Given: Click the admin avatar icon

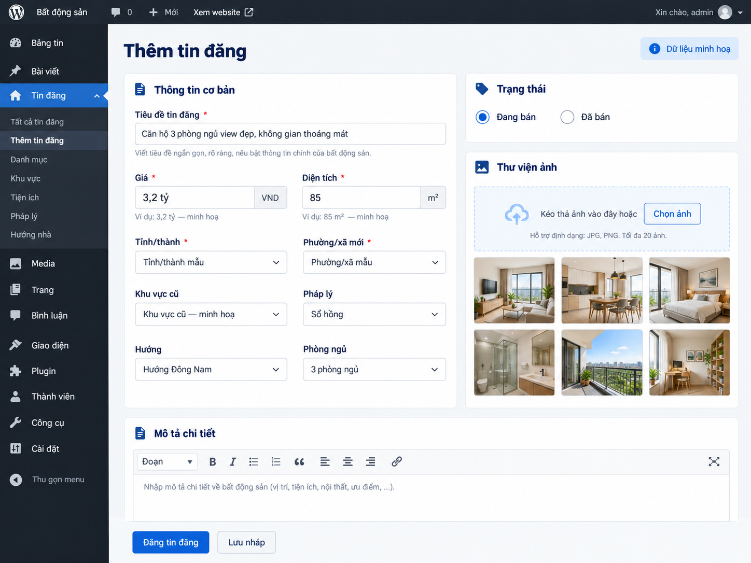Looking at the screenshot, I should pyautogui.click(x=725, y=12).
